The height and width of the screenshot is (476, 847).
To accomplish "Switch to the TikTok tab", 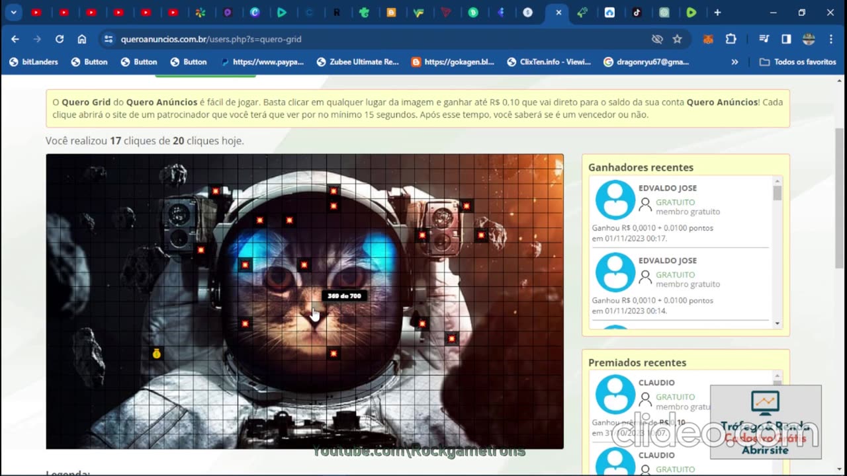I will coord(637,12).
